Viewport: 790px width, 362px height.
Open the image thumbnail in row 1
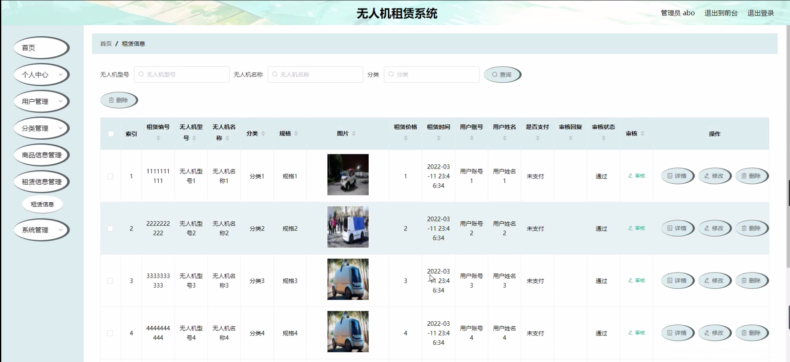pos(348,174)
